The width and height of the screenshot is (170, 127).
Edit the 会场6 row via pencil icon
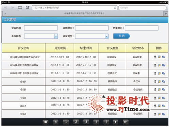(159, 98)
